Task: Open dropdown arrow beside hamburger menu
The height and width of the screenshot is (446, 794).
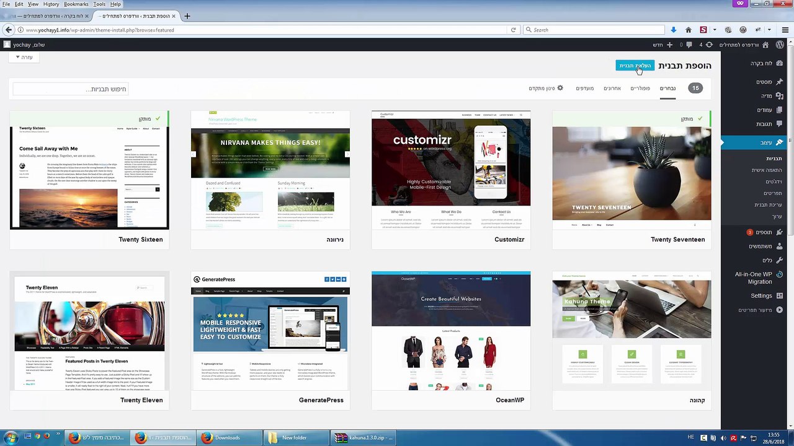Action: 770,30
